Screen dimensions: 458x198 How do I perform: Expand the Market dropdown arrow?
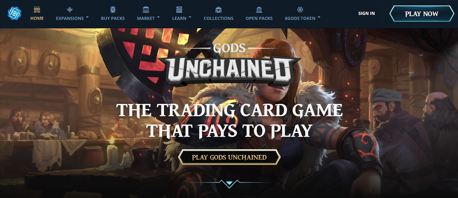(158, 17)
